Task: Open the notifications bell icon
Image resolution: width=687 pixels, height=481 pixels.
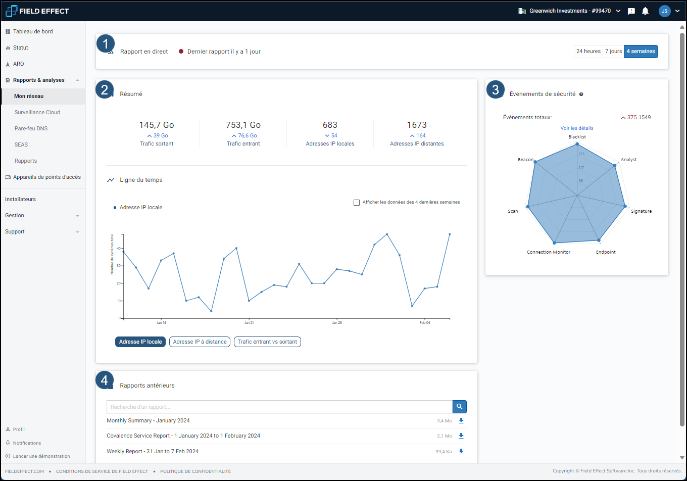Action: [645, 11]
